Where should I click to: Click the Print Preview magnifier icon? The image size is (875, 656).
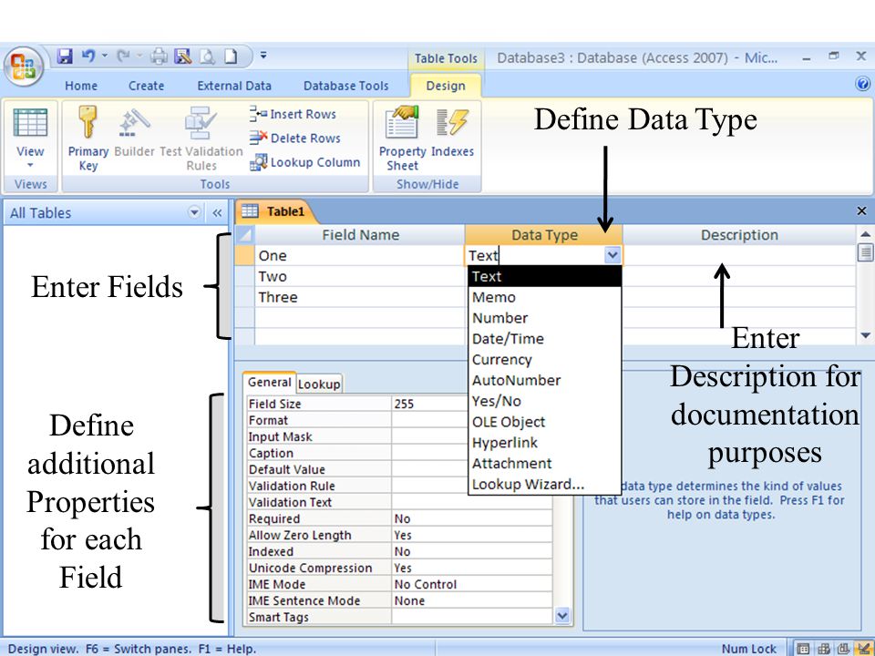point(208,56)
